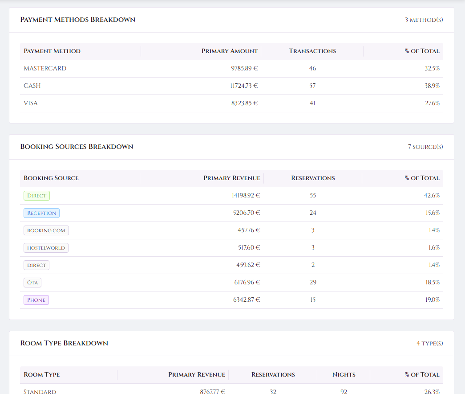Click the green Direct booking source badge
This screenshot has width=465, height=394.
pos(36,196)
